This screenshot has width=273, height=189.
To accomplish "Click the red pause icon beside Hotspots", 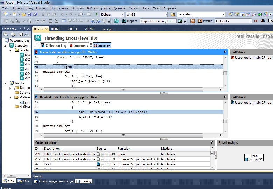I will [x=255, y=21].
